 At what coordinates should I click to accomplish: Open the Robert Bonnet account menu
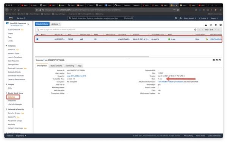(189, 18)
